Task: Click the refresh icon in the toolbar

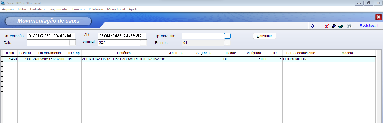Action: click(x=313, y=26)
